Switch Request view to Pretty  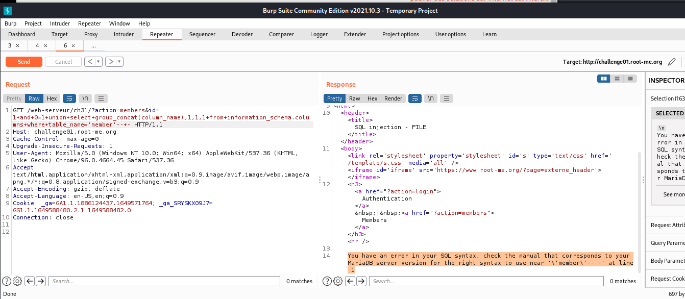tap(14, 98)
